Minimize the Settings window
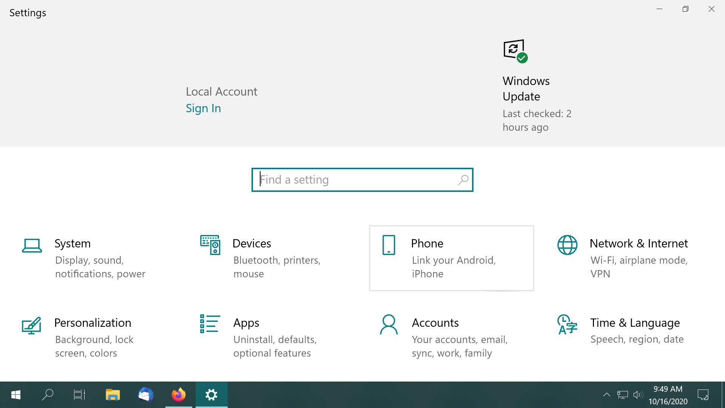 click(660, 9)
